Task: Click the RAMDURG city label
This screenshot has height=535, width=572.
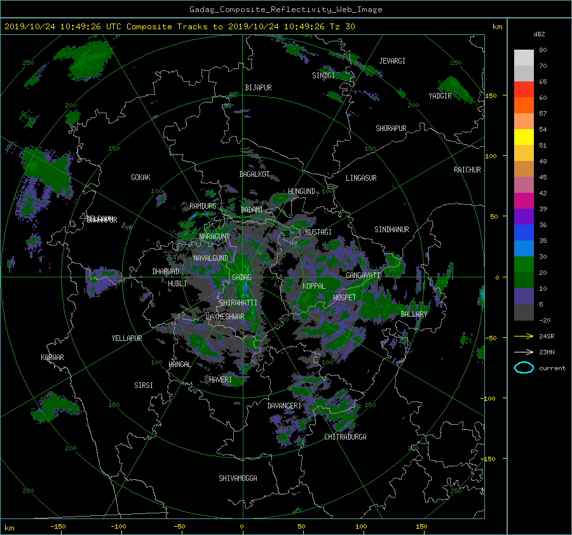Action: point(203,206)
